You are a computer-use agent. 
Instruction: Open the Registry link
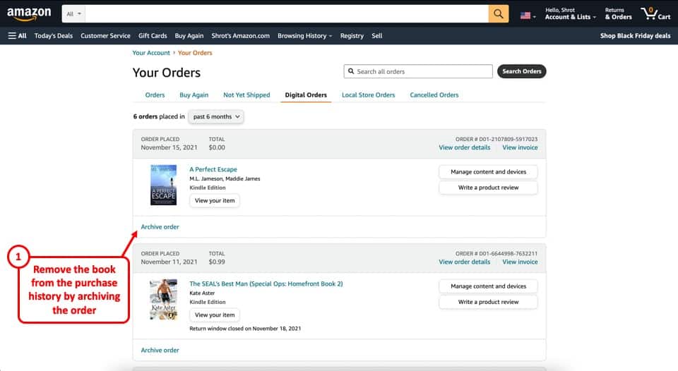coord(352,36)
